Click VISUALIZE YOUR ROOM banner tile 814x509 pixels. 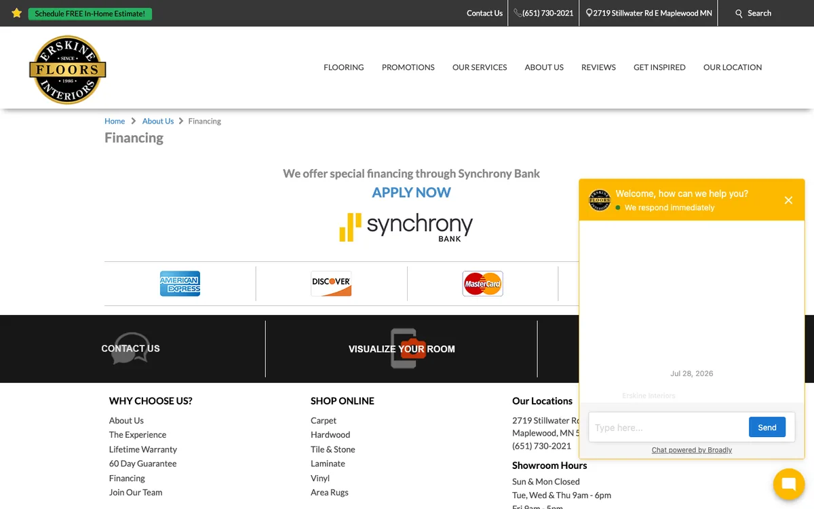tap(402, 349)
